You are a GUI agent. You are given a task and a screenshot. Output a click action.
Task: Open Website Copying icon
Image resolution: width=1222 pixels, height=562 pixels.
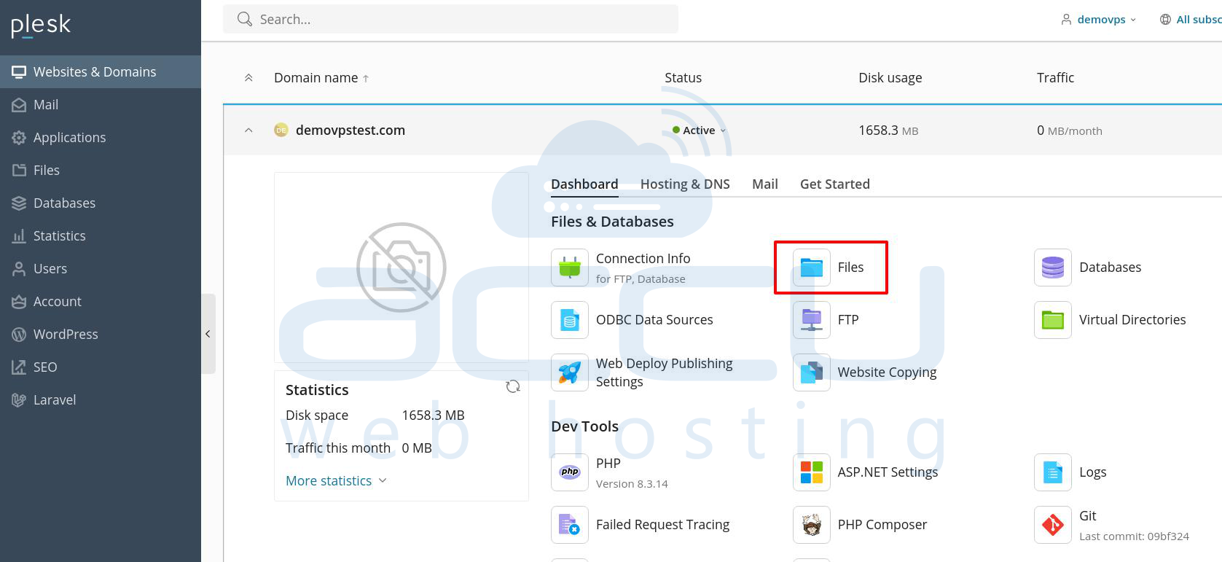point(812,372)
